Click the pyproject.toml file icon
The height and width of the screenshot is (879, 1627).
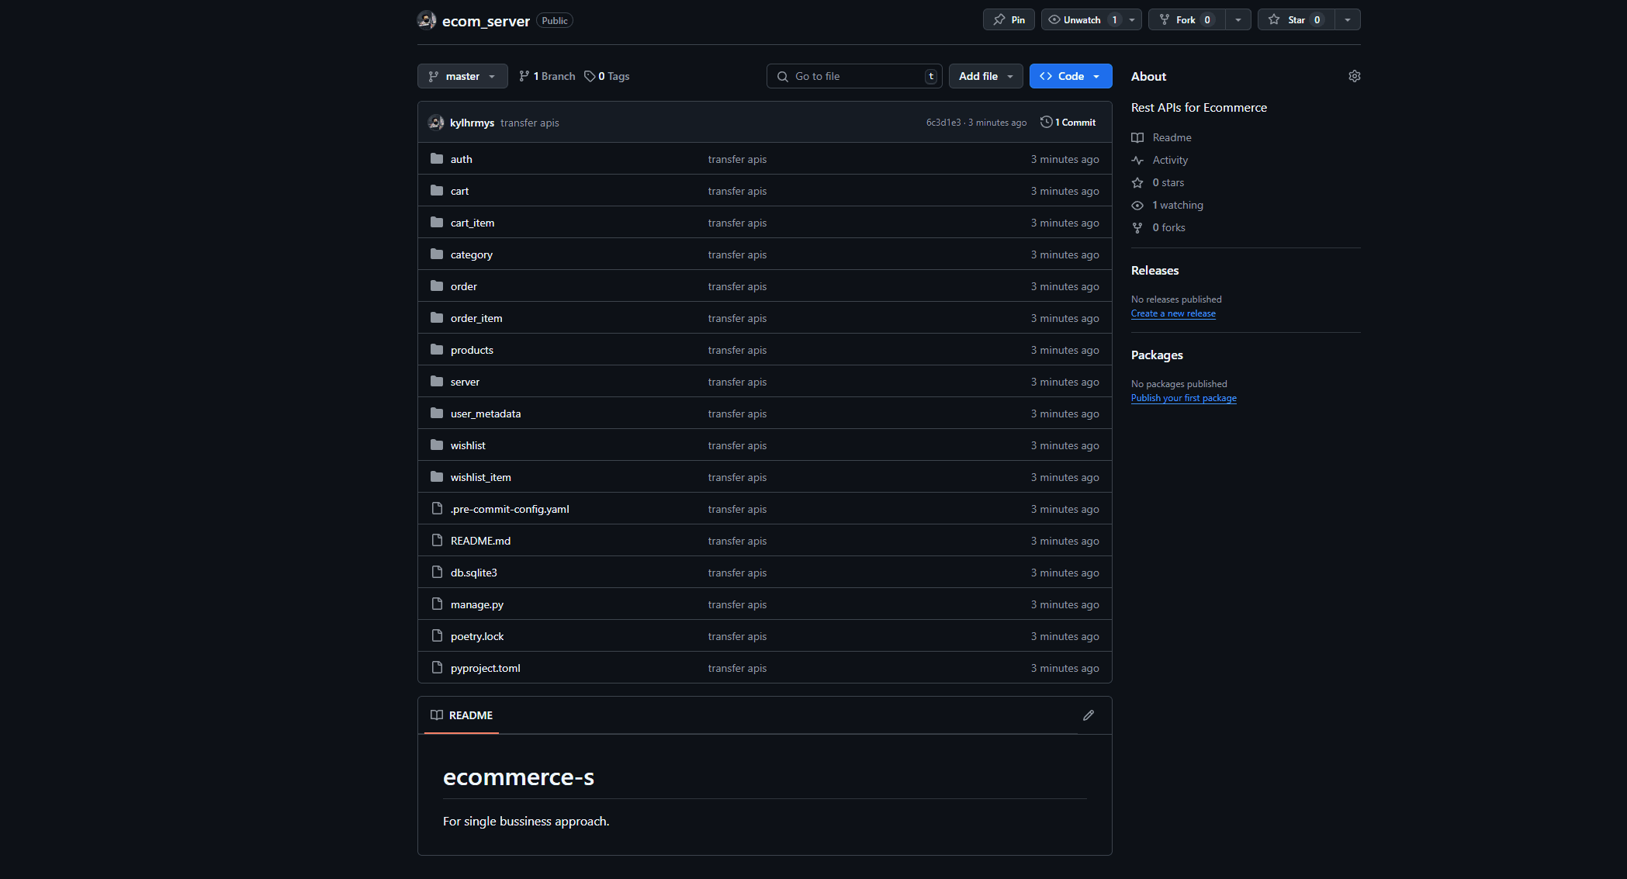pyautogui.click(x=437, y=668)
